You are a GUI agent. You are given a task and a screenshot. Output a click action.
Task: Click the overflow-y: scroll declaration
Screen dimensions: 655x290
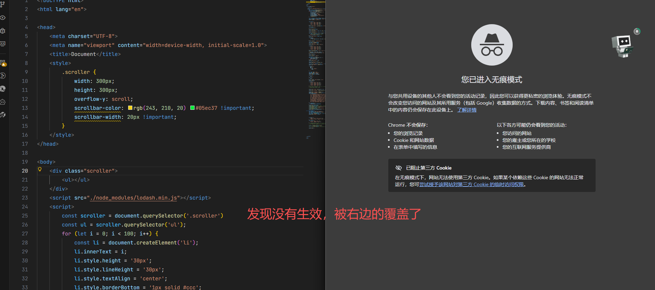click(x=104, y=99)
